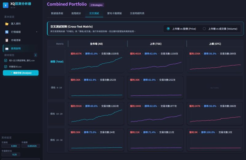Click the clipboard icon beside 市場清單
Screen dimensions: 246x160
point(7,40)
